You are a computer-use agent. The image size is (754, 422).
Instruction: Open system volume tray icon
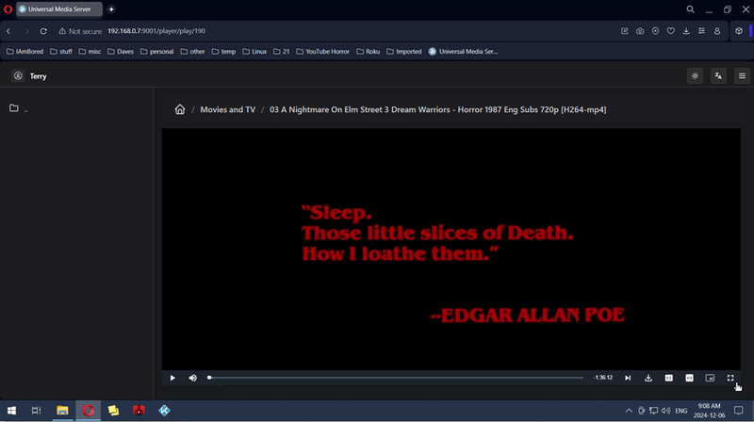[666, 411]
